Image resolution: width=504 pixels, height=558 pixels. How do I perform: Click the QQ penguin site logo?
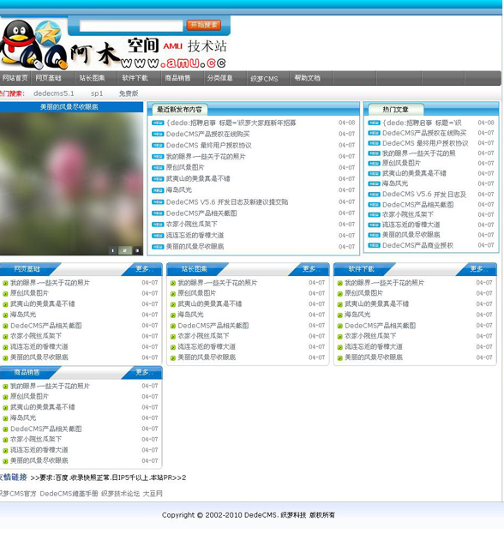coord(33,45)
